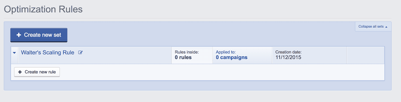Click the Rules inside label
The width and height of the screenshot is (401, 102).
(187, 52)
